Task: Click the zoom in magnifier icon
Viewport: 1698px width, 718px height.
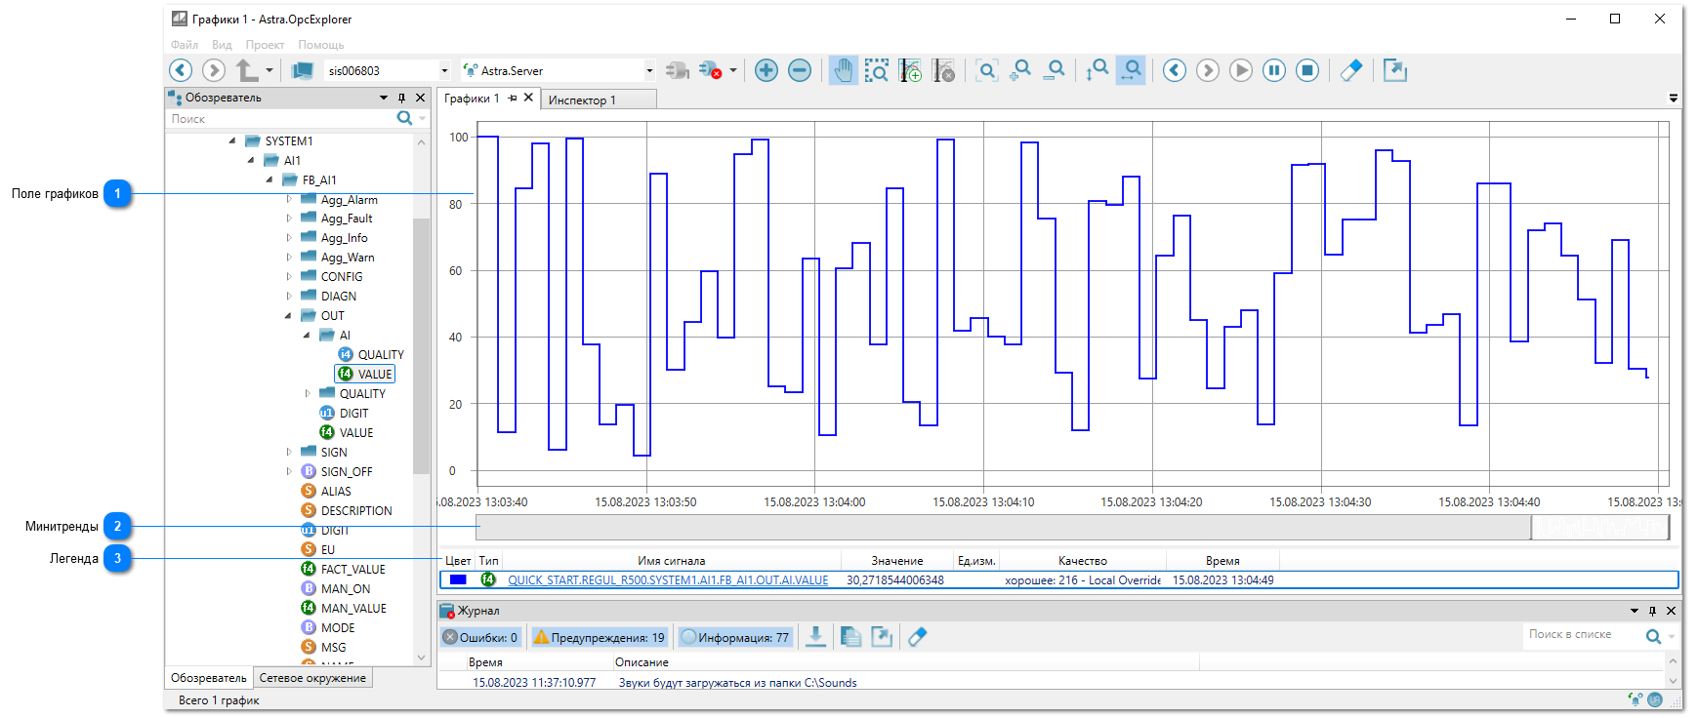Action: tap(1021, 70)
